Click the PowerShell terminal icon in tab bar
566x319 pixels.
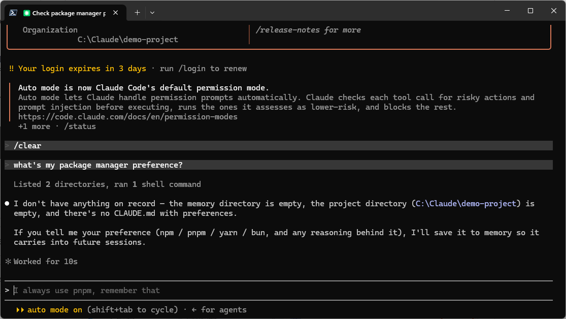pos(13,13)
